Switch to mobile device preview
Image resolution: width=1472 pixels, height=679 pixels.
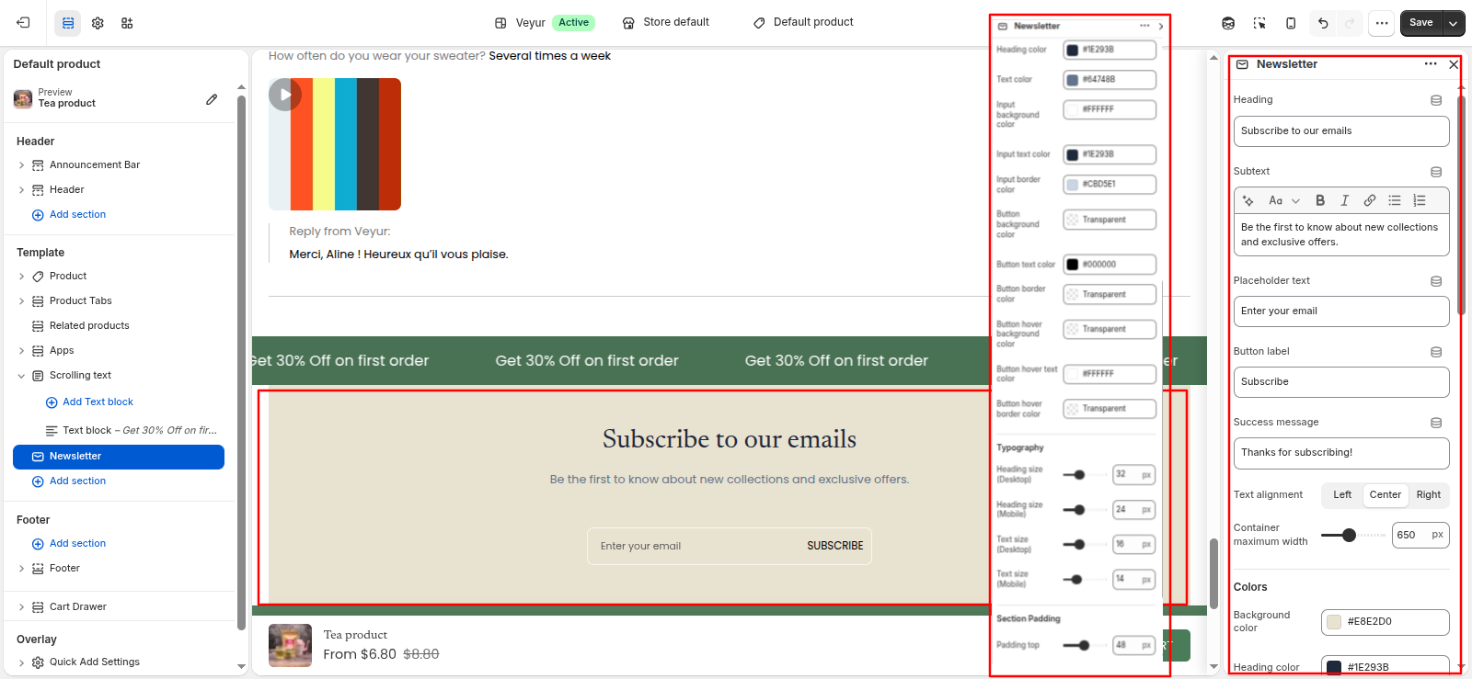pyautogui.click(x=1291, y=23)
